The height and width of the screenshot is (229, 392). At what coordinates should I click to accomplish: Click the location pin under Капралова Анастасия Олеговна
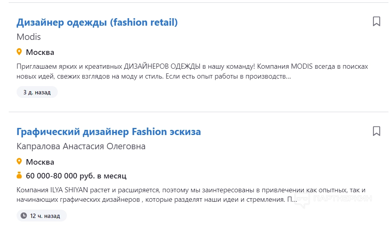[x=19, y=161]
